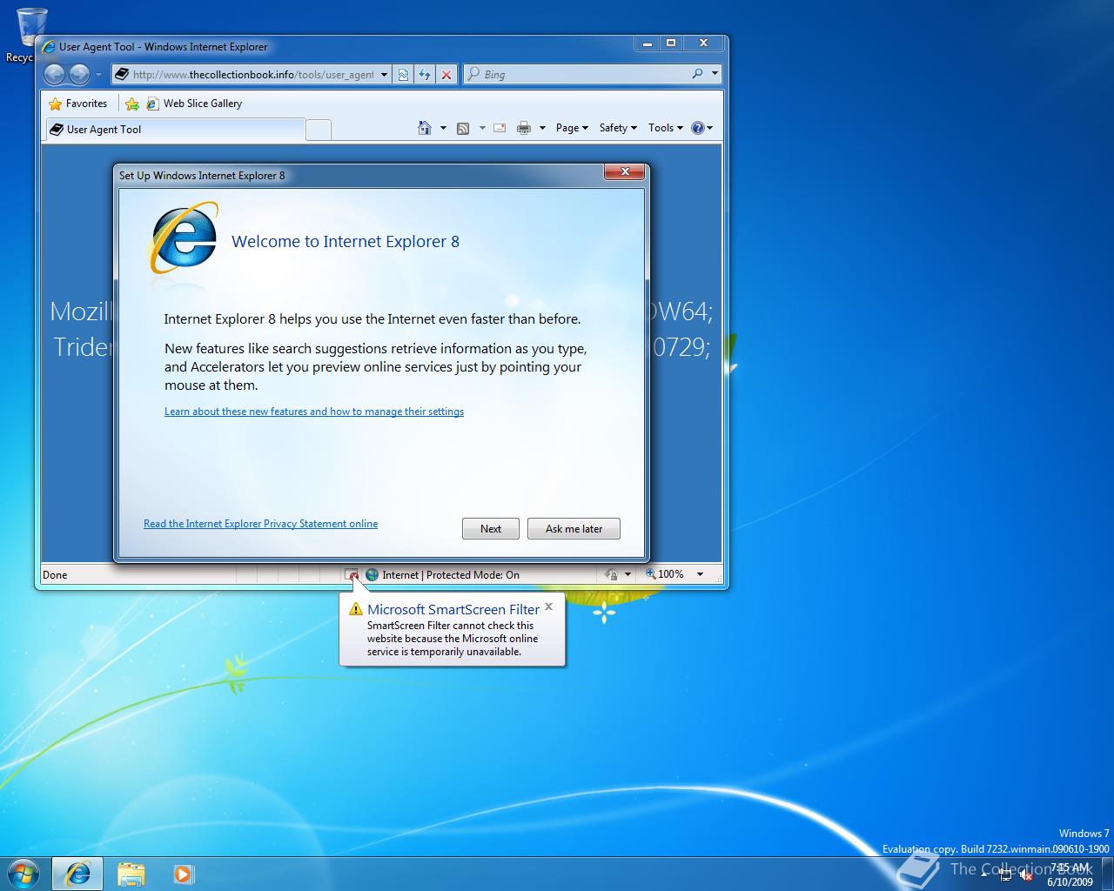This screenshot has width=1114, height=891.
Task: Open the Favorites center button
Action: click(78, 104)
